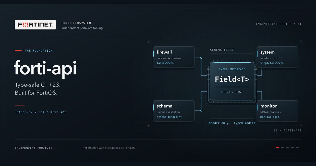Click 'Type-safe C++23.' line
Viewport: 316px width, 166px height.
[38, 85]
